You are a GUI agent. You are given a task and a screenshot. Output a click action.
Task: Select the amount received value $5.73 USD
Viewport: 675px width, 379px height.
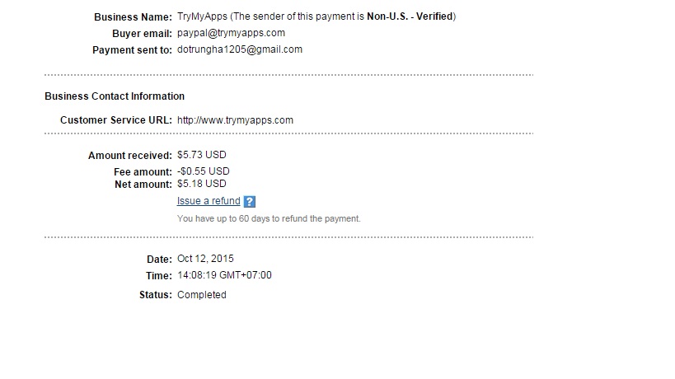[201, 155]
